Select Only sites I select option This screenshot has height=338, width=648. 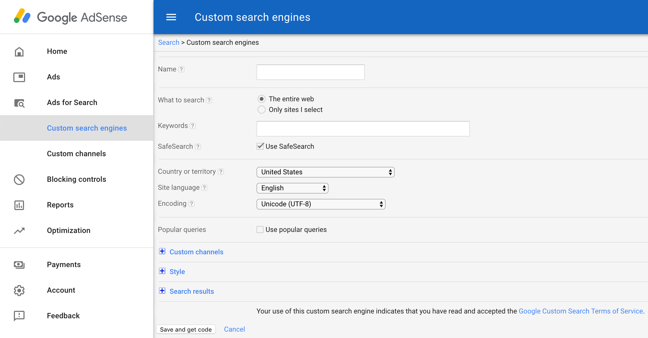(261, 110)
